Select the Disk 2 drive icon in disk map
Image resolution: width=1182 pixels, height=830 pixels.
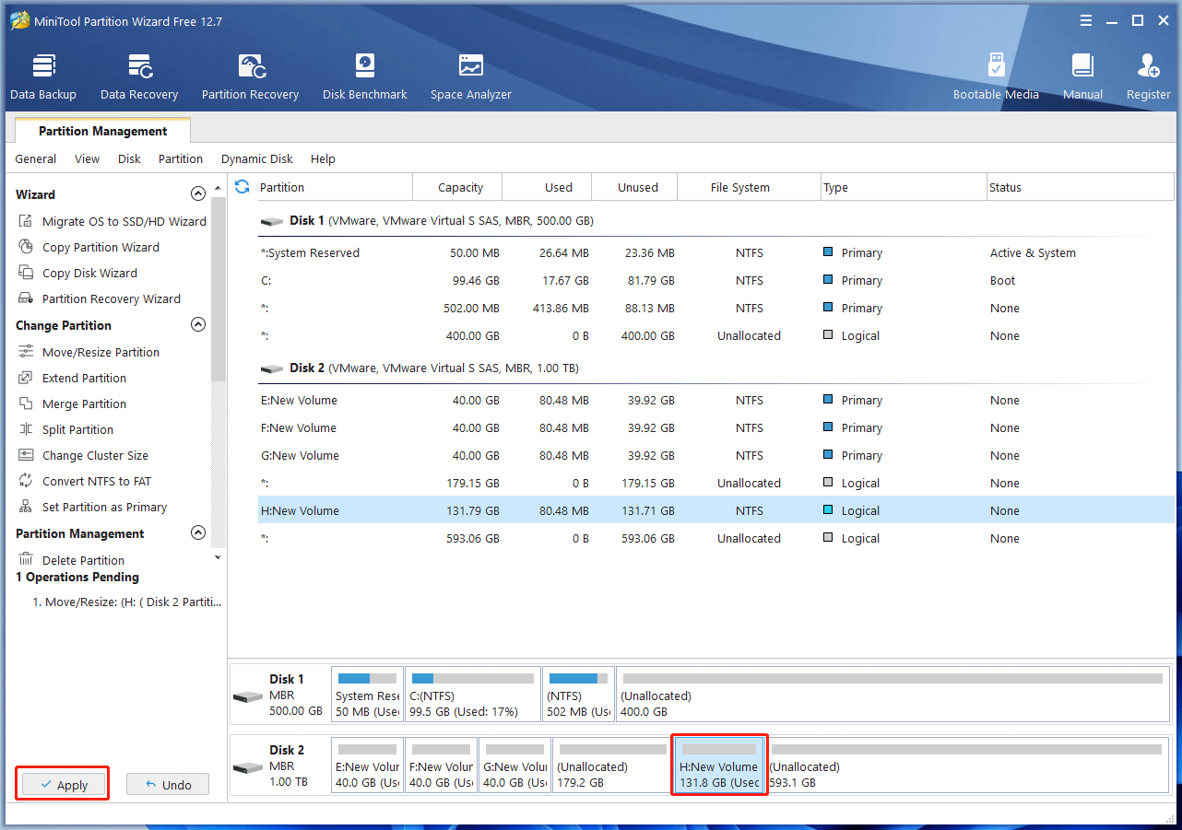pyautogui.click(x=248, y=766)
